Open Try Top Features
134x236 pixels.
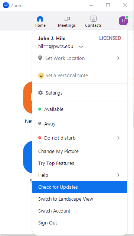click(80, 163)
